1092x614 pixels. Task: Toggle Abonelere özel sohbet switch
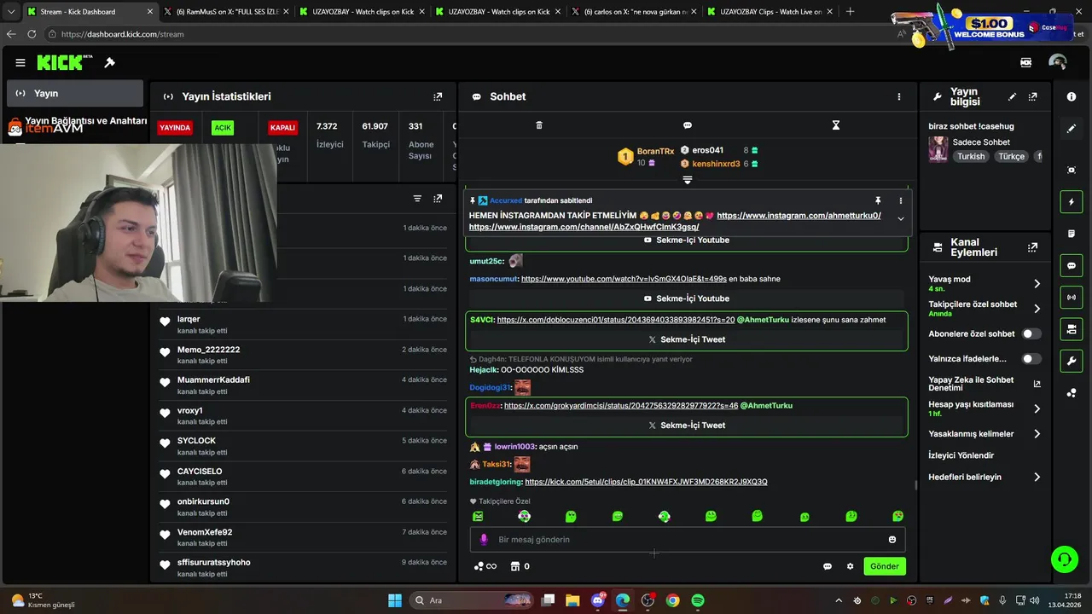1031,334
